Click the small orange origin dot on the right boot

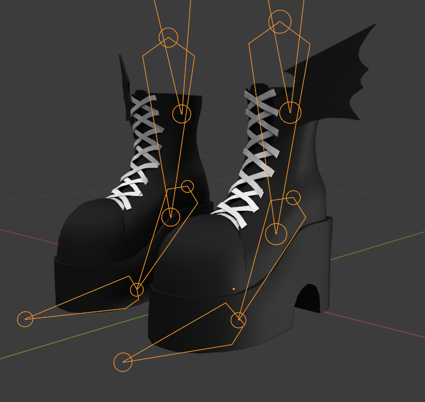[234, 289]
